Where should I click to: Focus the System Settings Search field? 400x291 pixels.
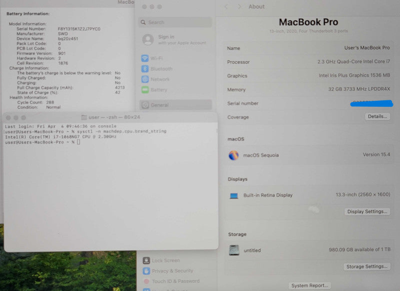(x=175, y=22)
